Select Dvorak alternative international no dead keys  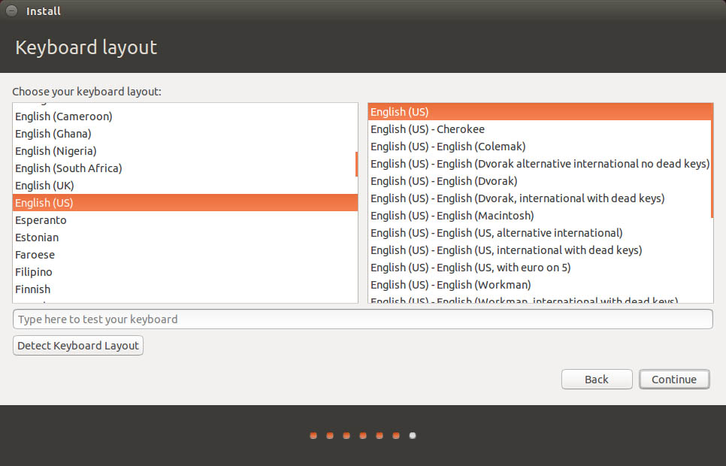(540, 164)
